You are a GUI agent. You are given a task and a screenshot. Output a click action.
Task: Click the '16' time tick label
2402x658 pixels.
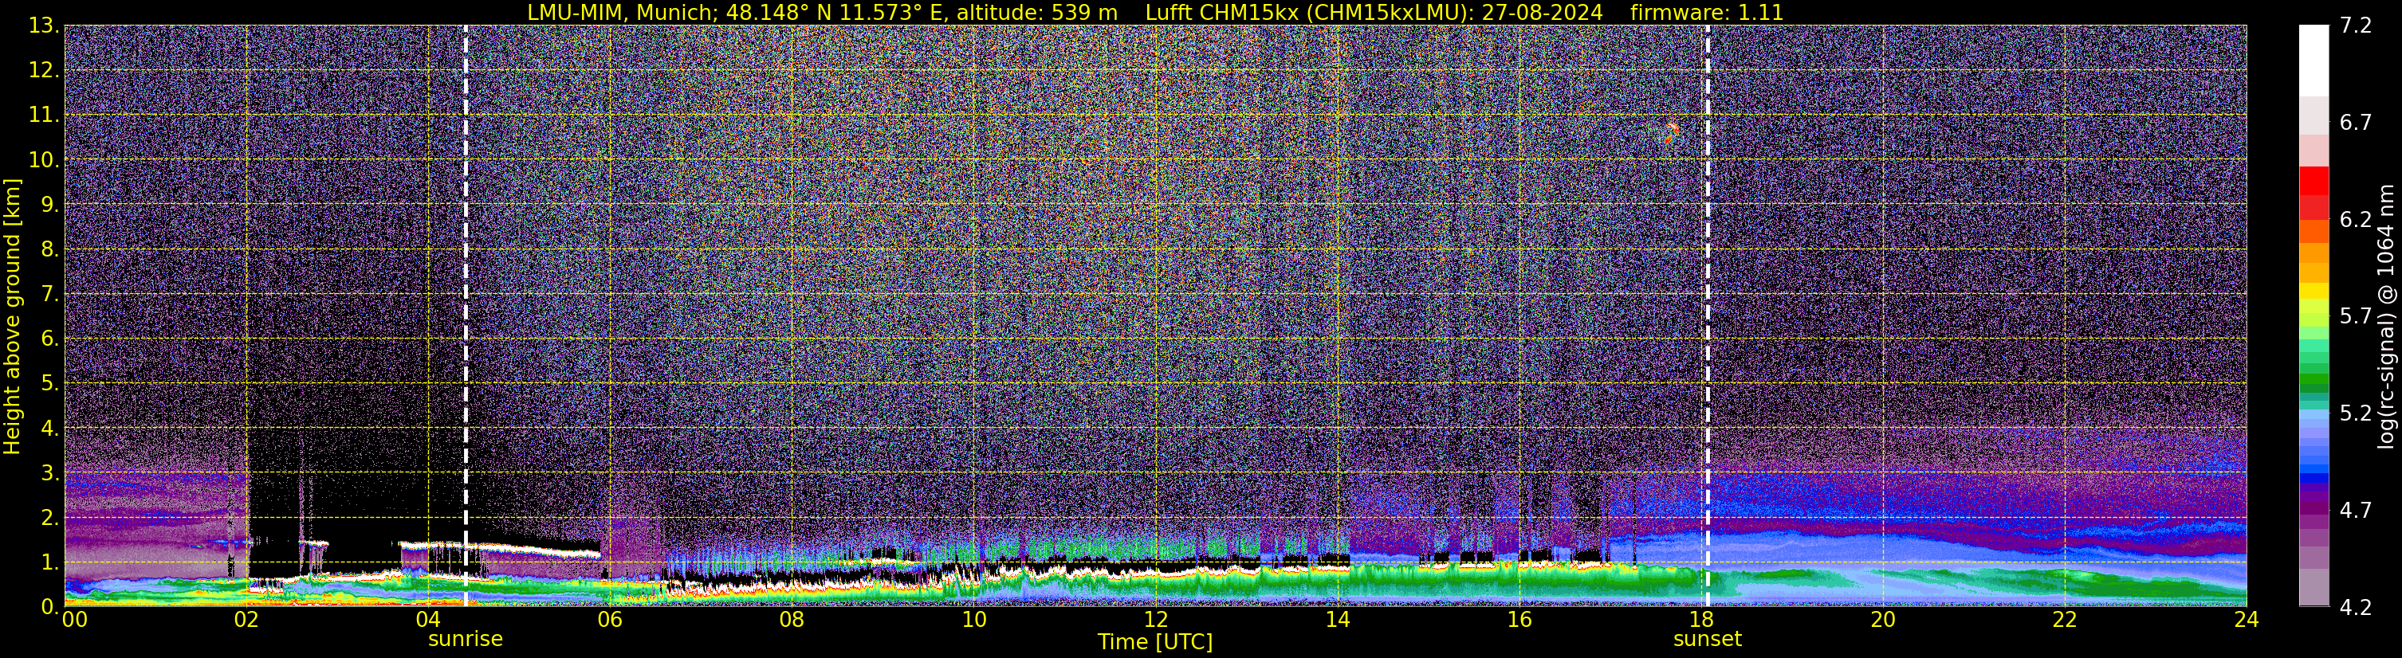1519,621
